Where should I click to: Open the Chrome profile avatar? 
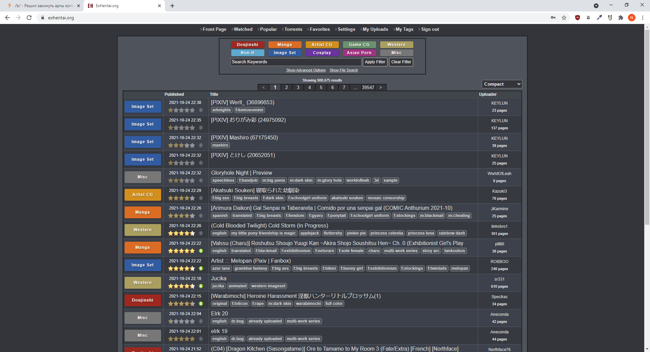click(632, 18)
